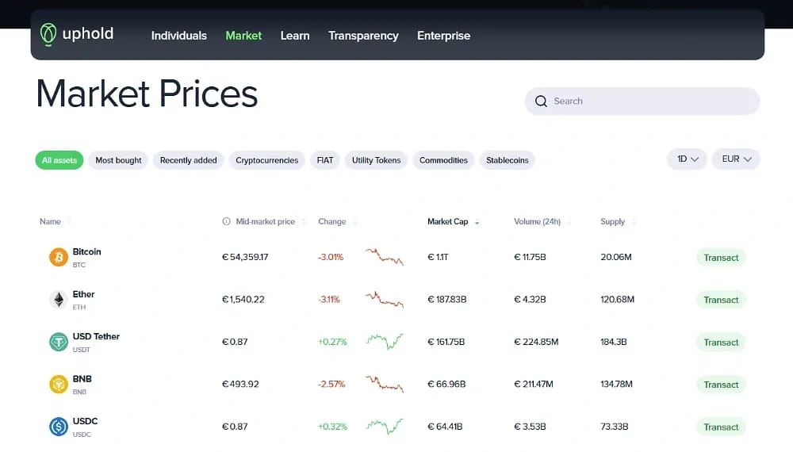Click the search magnifier icon
The image size is (793, 452).
[x=541, y=102]
